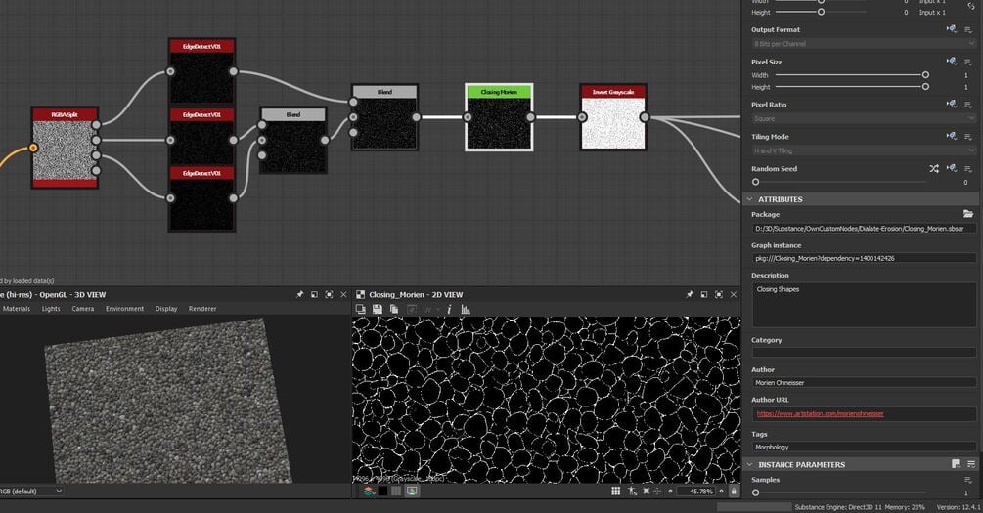Select the RGBA Split node
Viewport: 983px width, 513px height.
click(x=66, y=148)
